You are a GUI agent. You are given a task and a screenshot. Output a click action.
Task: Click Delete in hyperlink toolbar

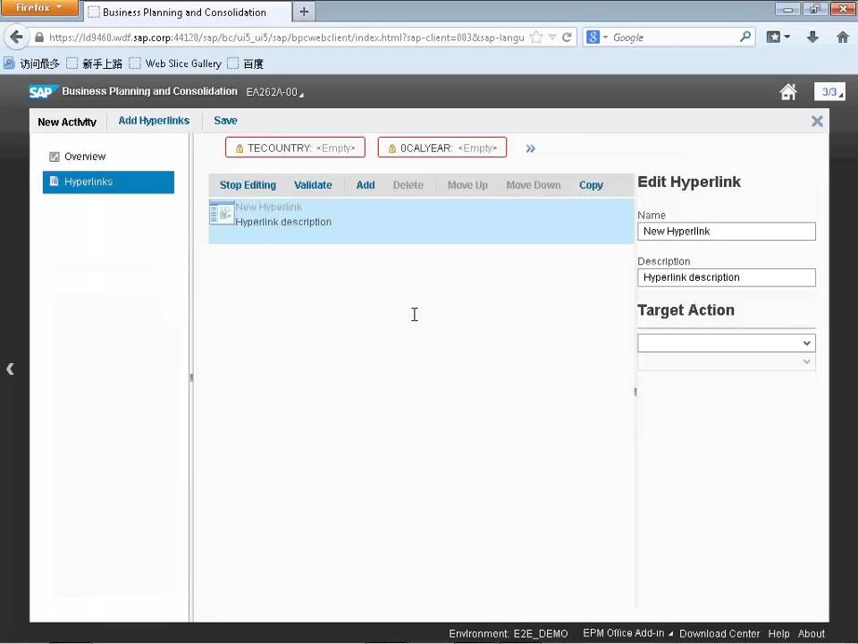coord(408,185)
